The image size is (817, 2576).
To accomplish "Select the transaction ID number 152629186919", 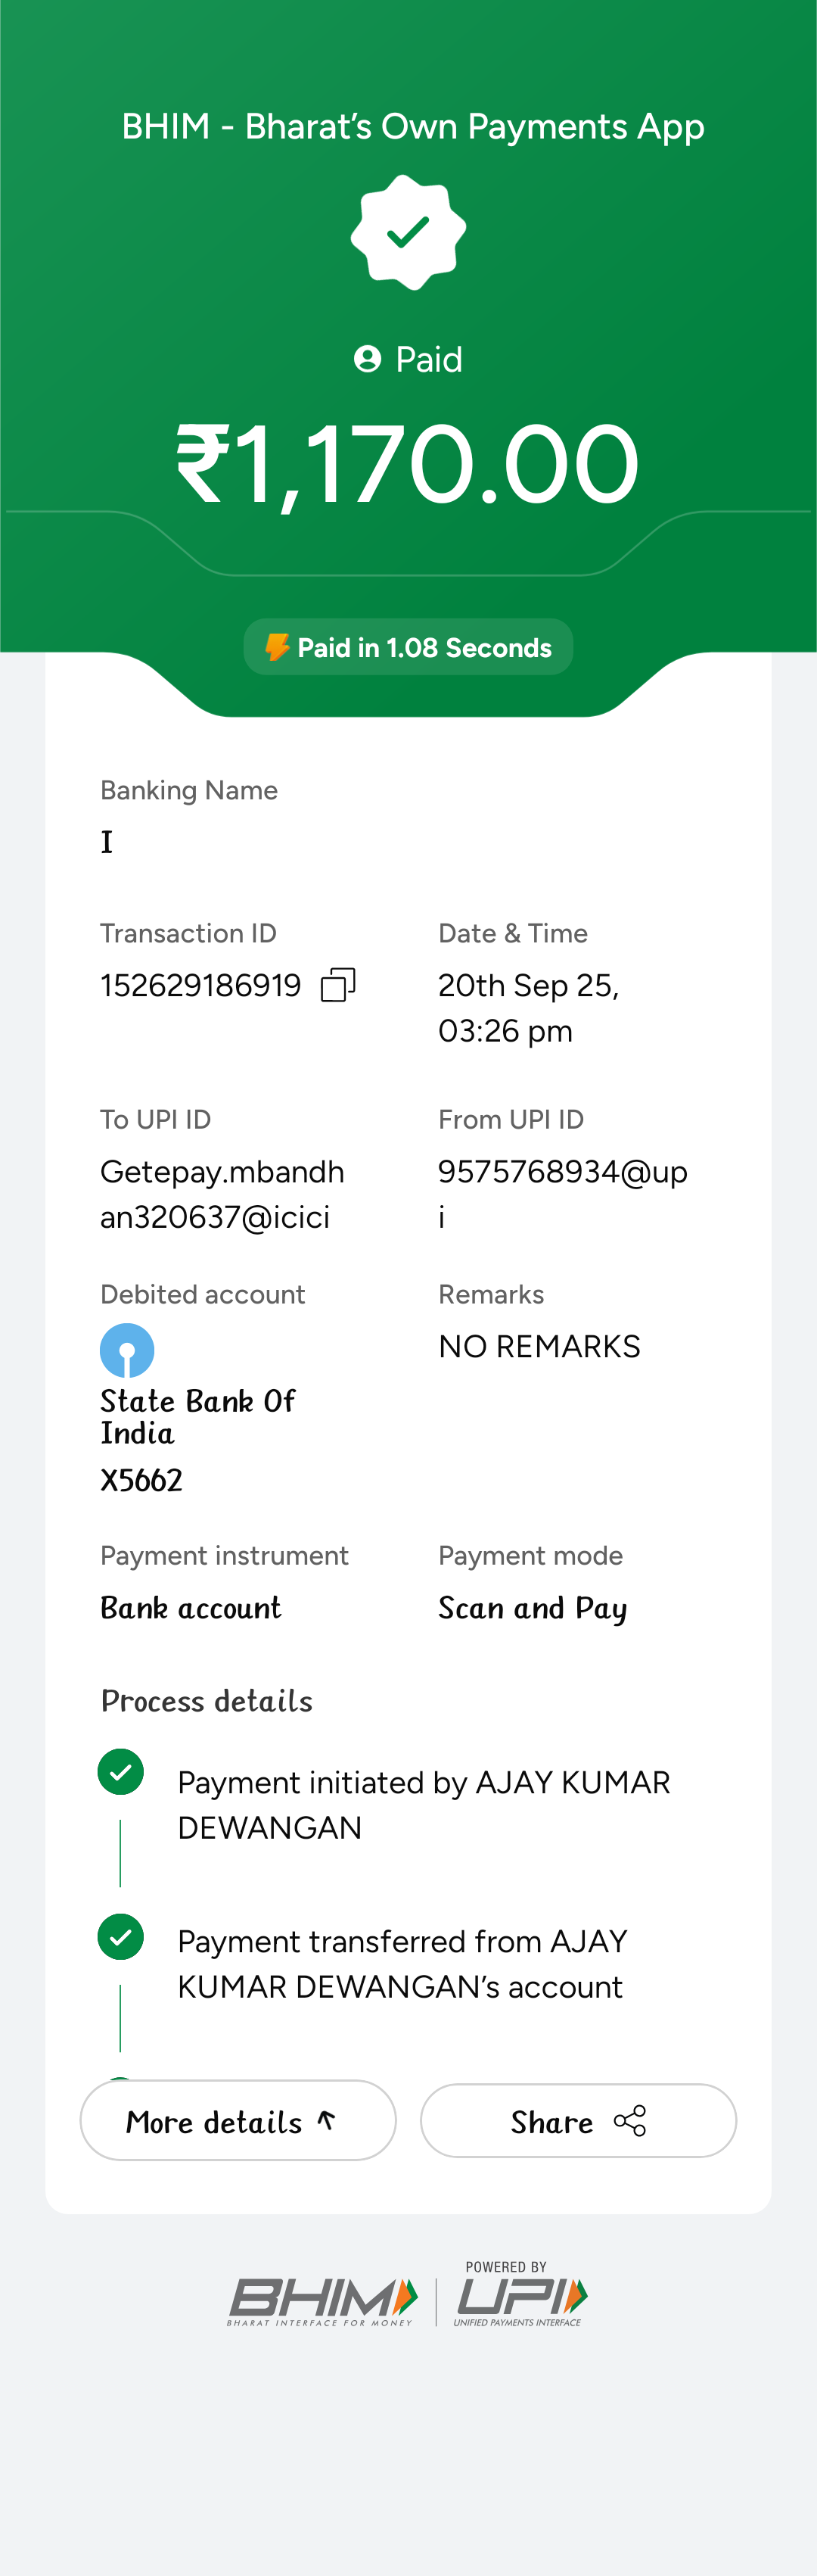I will click(x=200, y=986).
